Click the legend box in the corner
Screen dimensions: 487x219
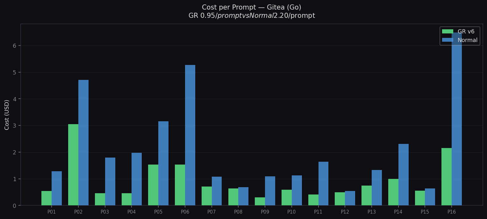(x=459, y=36)
